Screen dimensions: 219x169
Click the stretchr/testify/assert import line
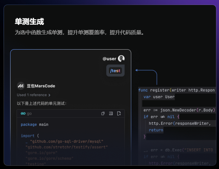coord(67,147)
